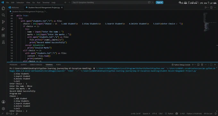Close the terminal panel
This screenshot has width=218, height=116.
[215, 65]
